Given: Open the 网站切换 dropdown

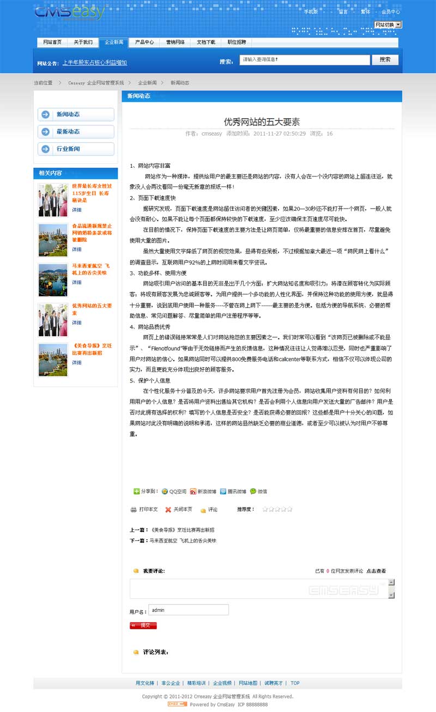Looking at the screenshot, I should point(388,25).
